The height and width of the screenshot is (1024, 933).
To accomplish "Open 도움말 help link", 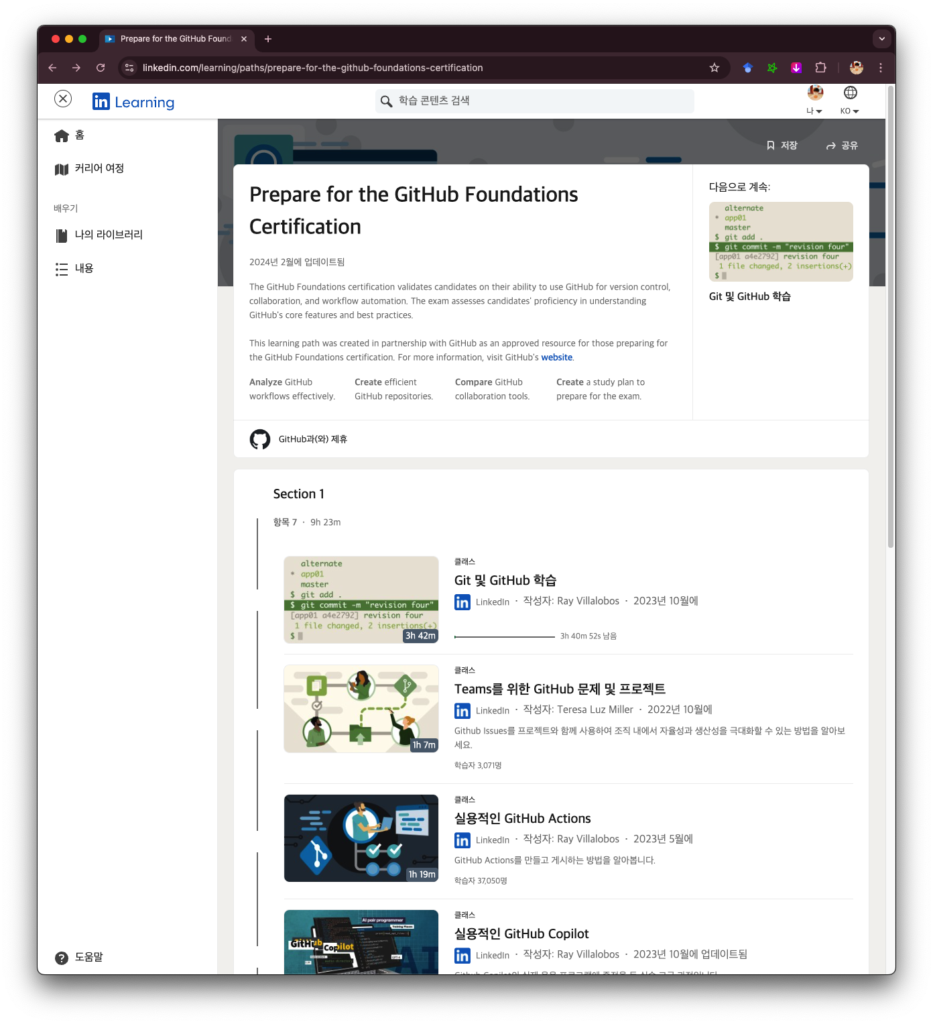I will pos(79,957).
